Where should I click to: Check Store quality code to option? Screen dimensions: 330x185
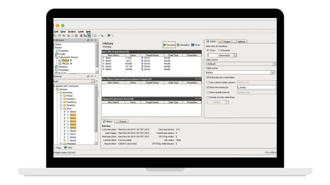pyautogui.click(x=208, y=92)
